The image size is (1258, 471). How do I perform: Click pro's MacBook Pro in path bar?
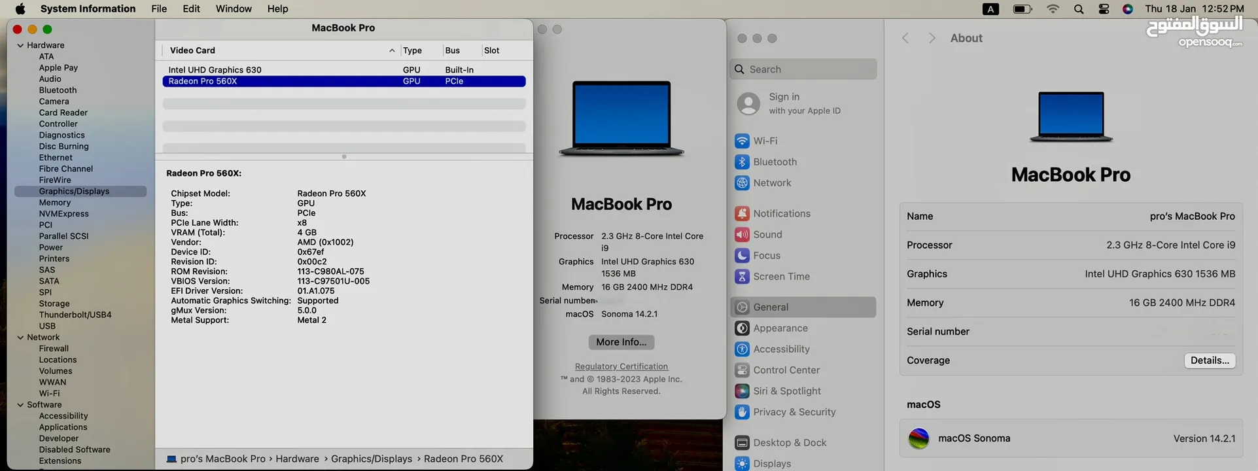click(216, 459)
